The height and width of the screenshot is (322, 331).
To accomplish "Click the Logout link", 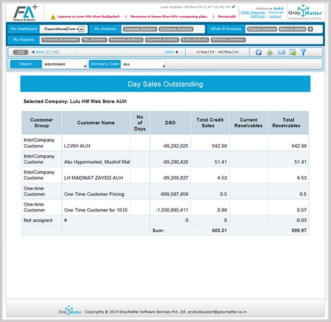I will tap(275, 16).
